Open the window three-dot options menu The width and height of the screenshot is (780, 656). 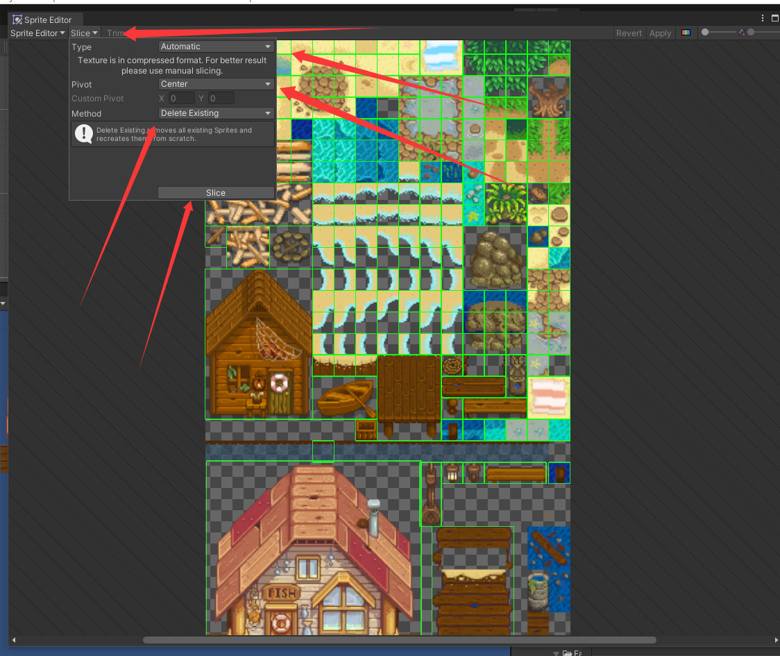pyautogui.click(x=763, y=18)
